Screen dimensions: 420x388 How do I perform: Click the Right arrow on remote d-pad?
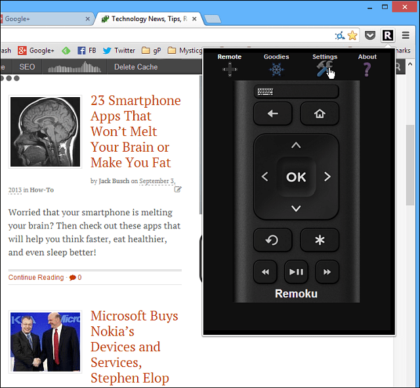click(327, 177)
